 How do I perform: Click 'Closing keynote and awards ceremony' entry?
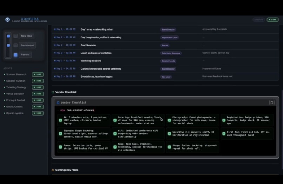165,69
